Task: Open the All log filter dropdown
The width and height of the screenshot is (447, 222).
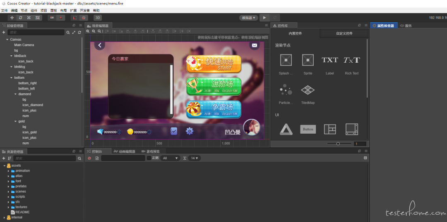Action: (170, 158)
